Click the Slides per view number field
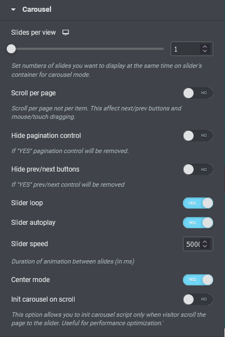This screenshot has width=225, height=337. 192,49
